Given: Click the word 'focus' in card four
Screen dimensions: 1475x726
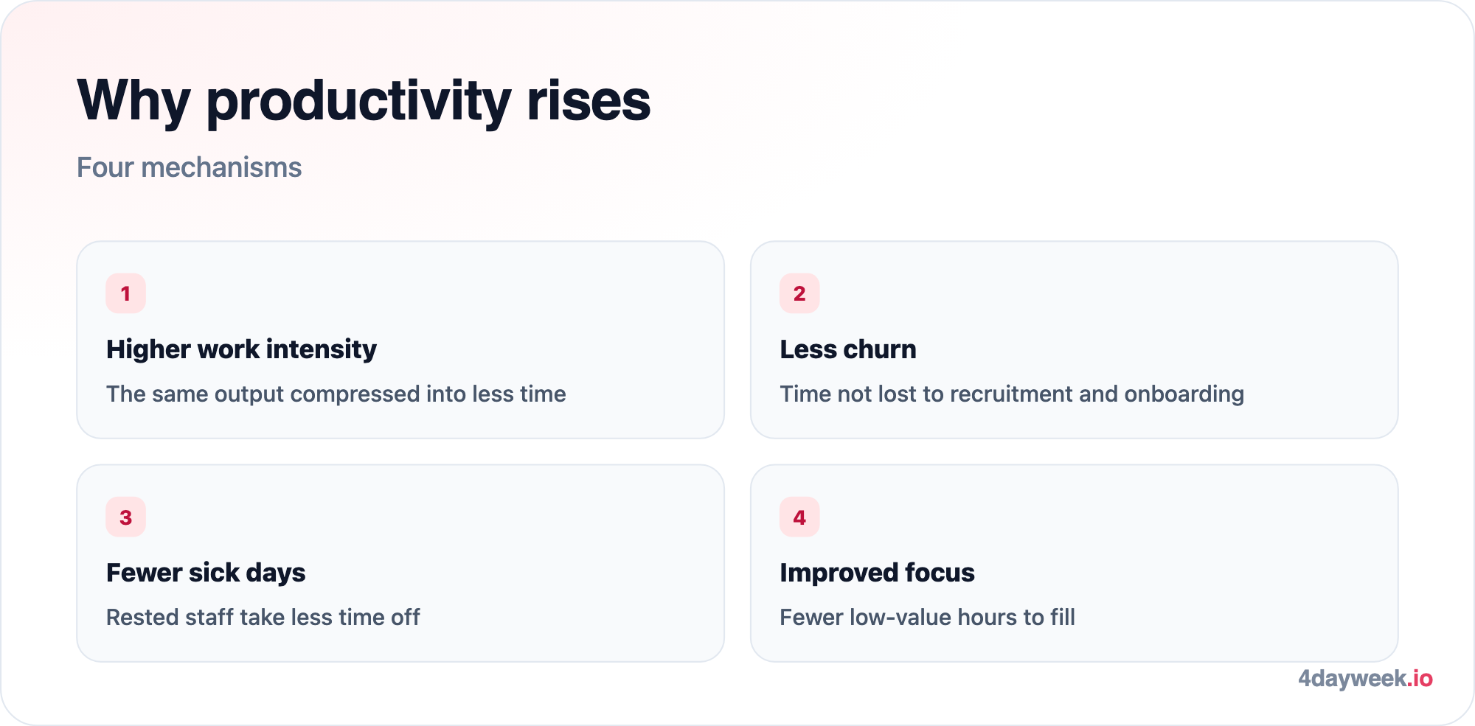Looking at the screenshot, I should [x=940, y=573].
